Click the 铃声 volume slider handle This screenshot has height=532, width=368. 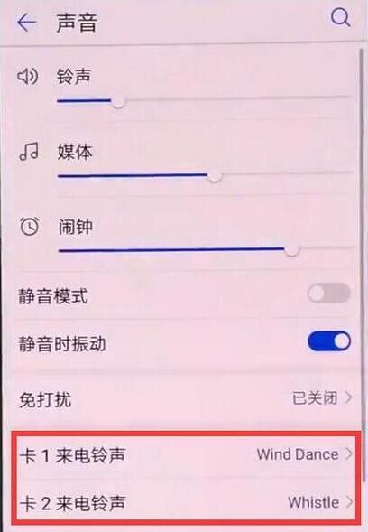tap(118, 101)
